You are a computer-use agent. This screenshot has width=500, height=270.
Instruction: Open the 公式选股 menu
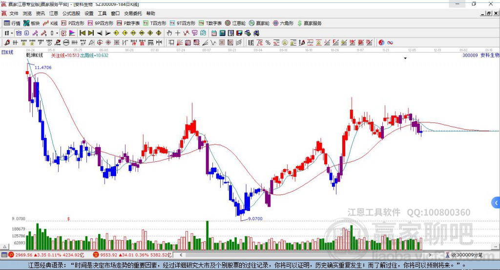click(x=71, y=13)
